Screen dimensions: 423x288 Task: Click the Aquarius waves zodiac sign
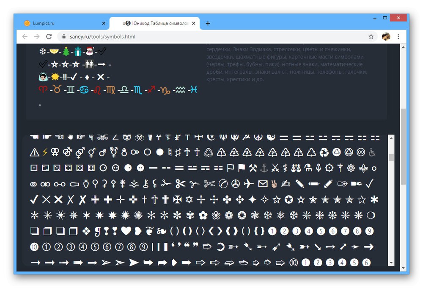pyautogui.click(x=180, y=90)
